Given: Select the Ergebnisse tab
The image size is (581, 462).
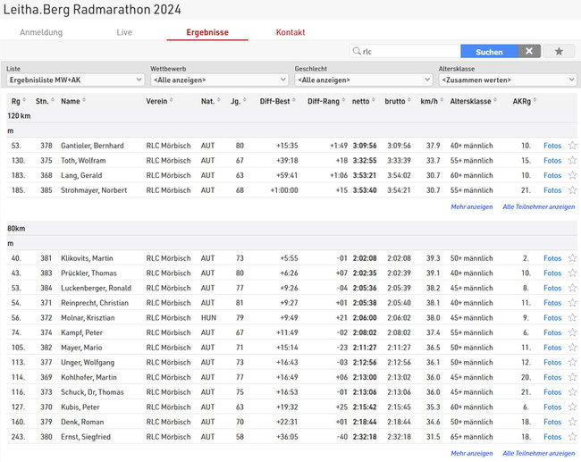Looking at the screenshot, I should [207, 32].
